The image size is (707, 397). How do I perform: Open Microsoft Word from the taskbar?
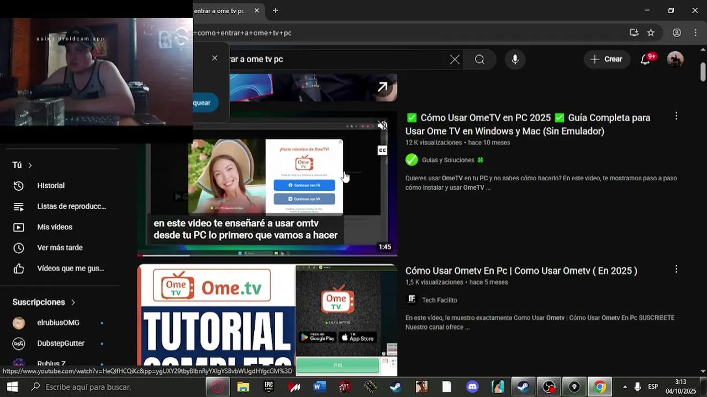click(320, 387)
